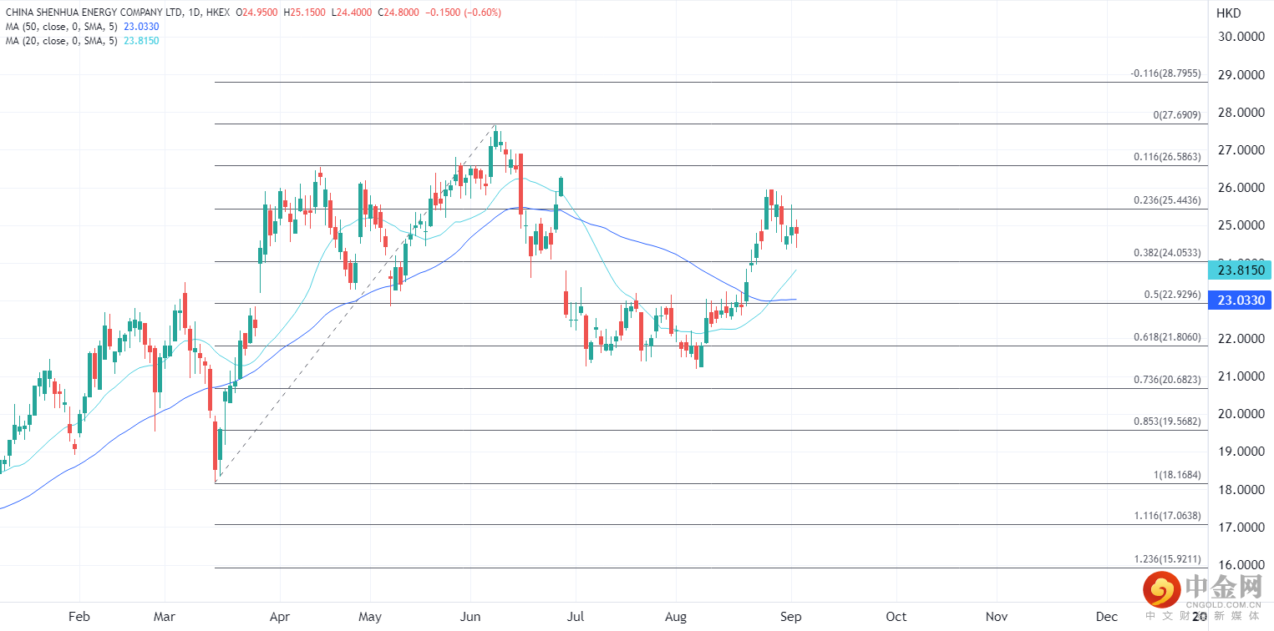Select the high value H25.1500
Viewport: 1274px width, 631px height.
[x=305, y=13]
